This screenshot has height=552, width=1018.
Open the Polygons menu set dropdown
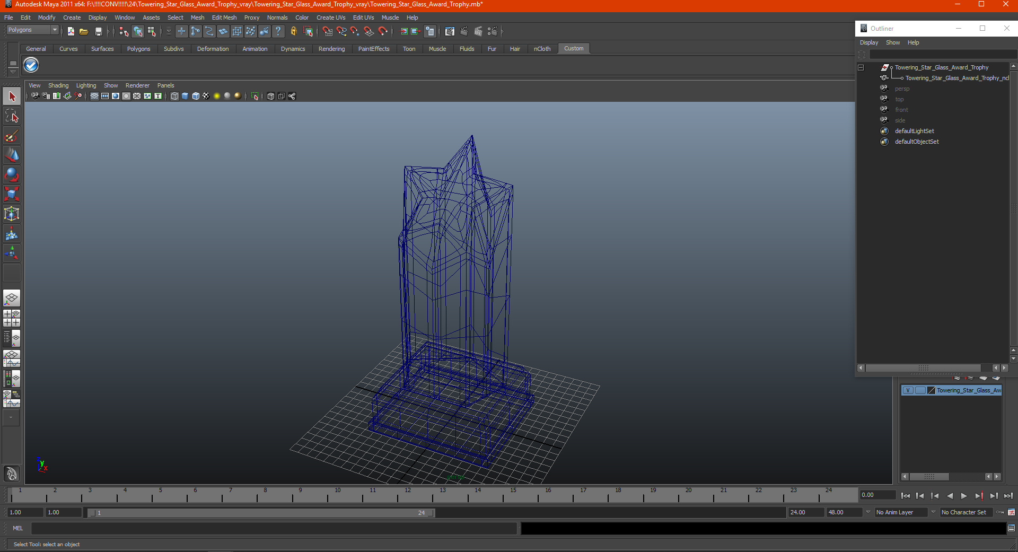pos(54,30)
